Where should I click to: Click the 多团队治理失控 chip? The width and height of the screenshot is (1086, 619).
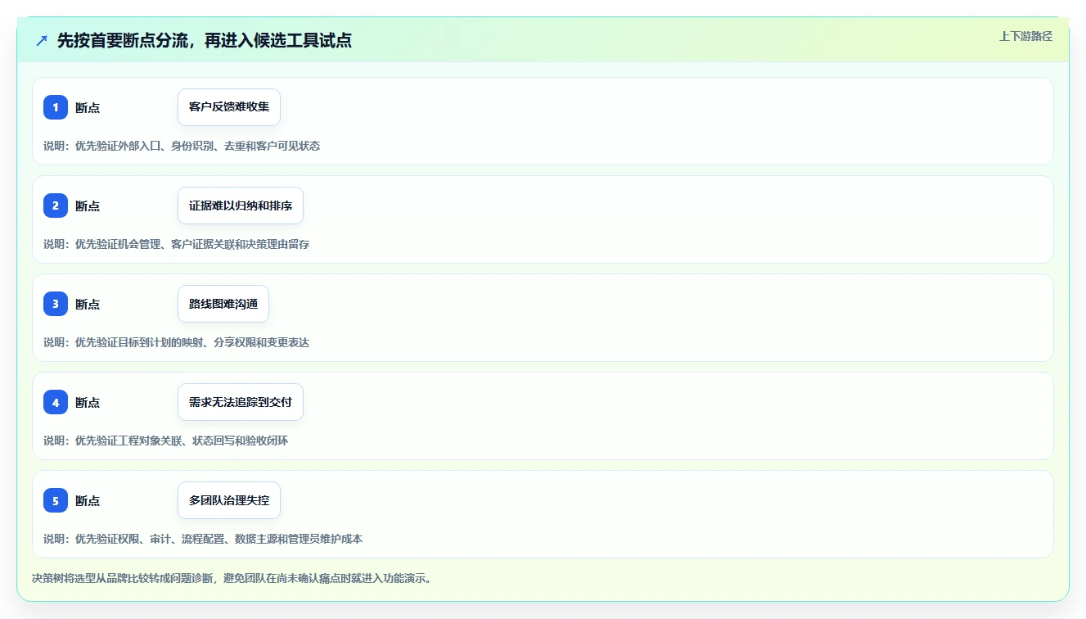(229, 500)
